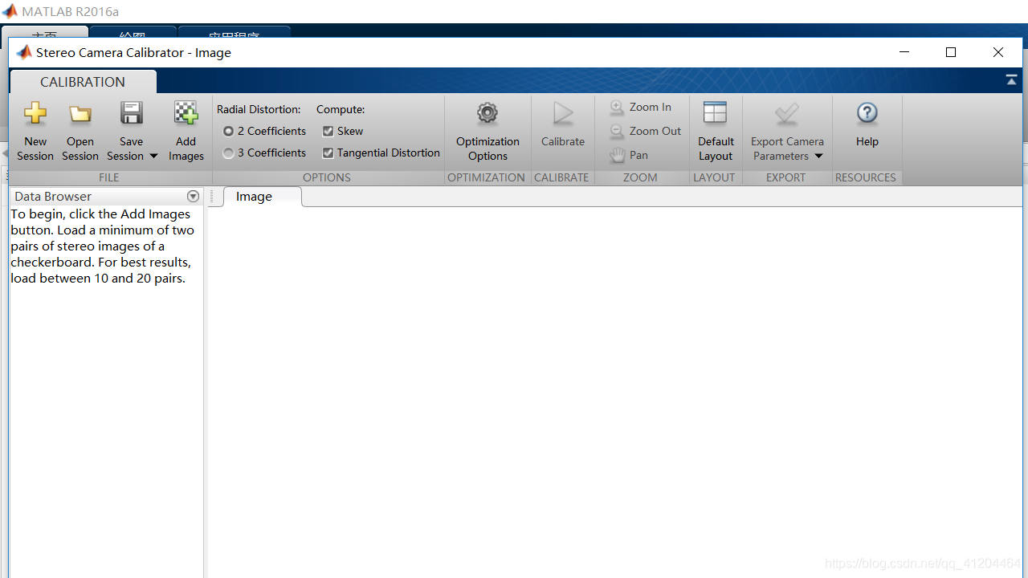Collapse the toolstrip with the top-right arrow

1012,80
